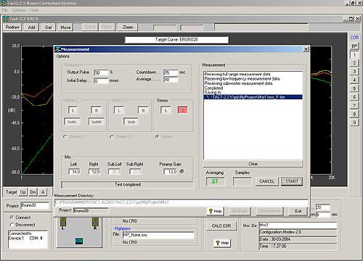Select correction slot 7 on the right
This screenshot has width=363, height=261.
354,105
